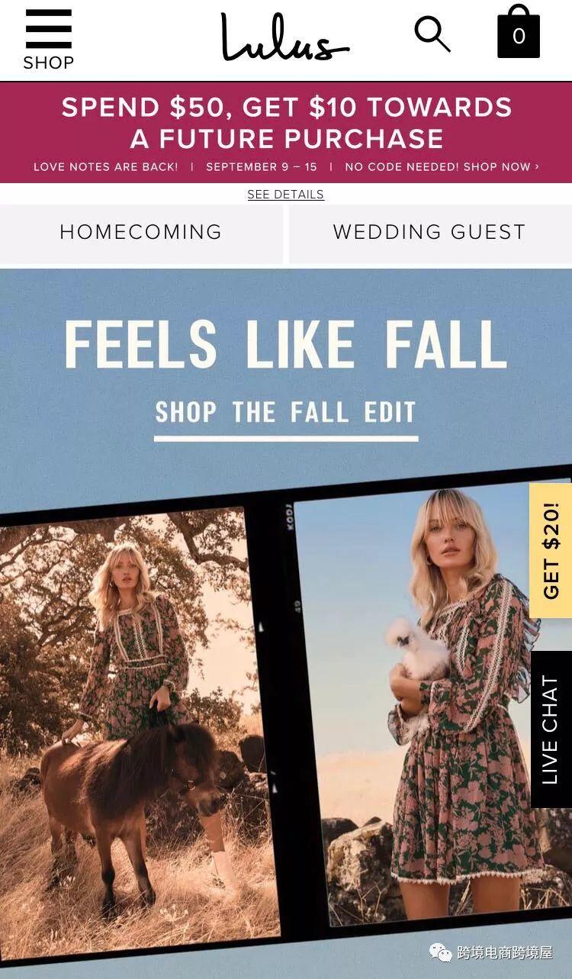This screenshot has width=572, height=979.
Task: Open search with magnifying glass icon
Action: 432,34
